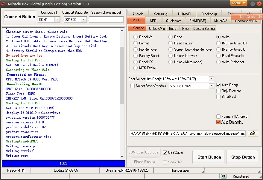Click the Phone Pinouts button
Viewport: 263px width, 180px height.
(x=145, y=162)
